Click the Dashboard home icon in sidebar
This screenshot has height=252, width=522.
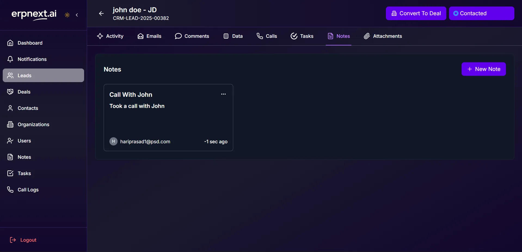click(10, 43)
